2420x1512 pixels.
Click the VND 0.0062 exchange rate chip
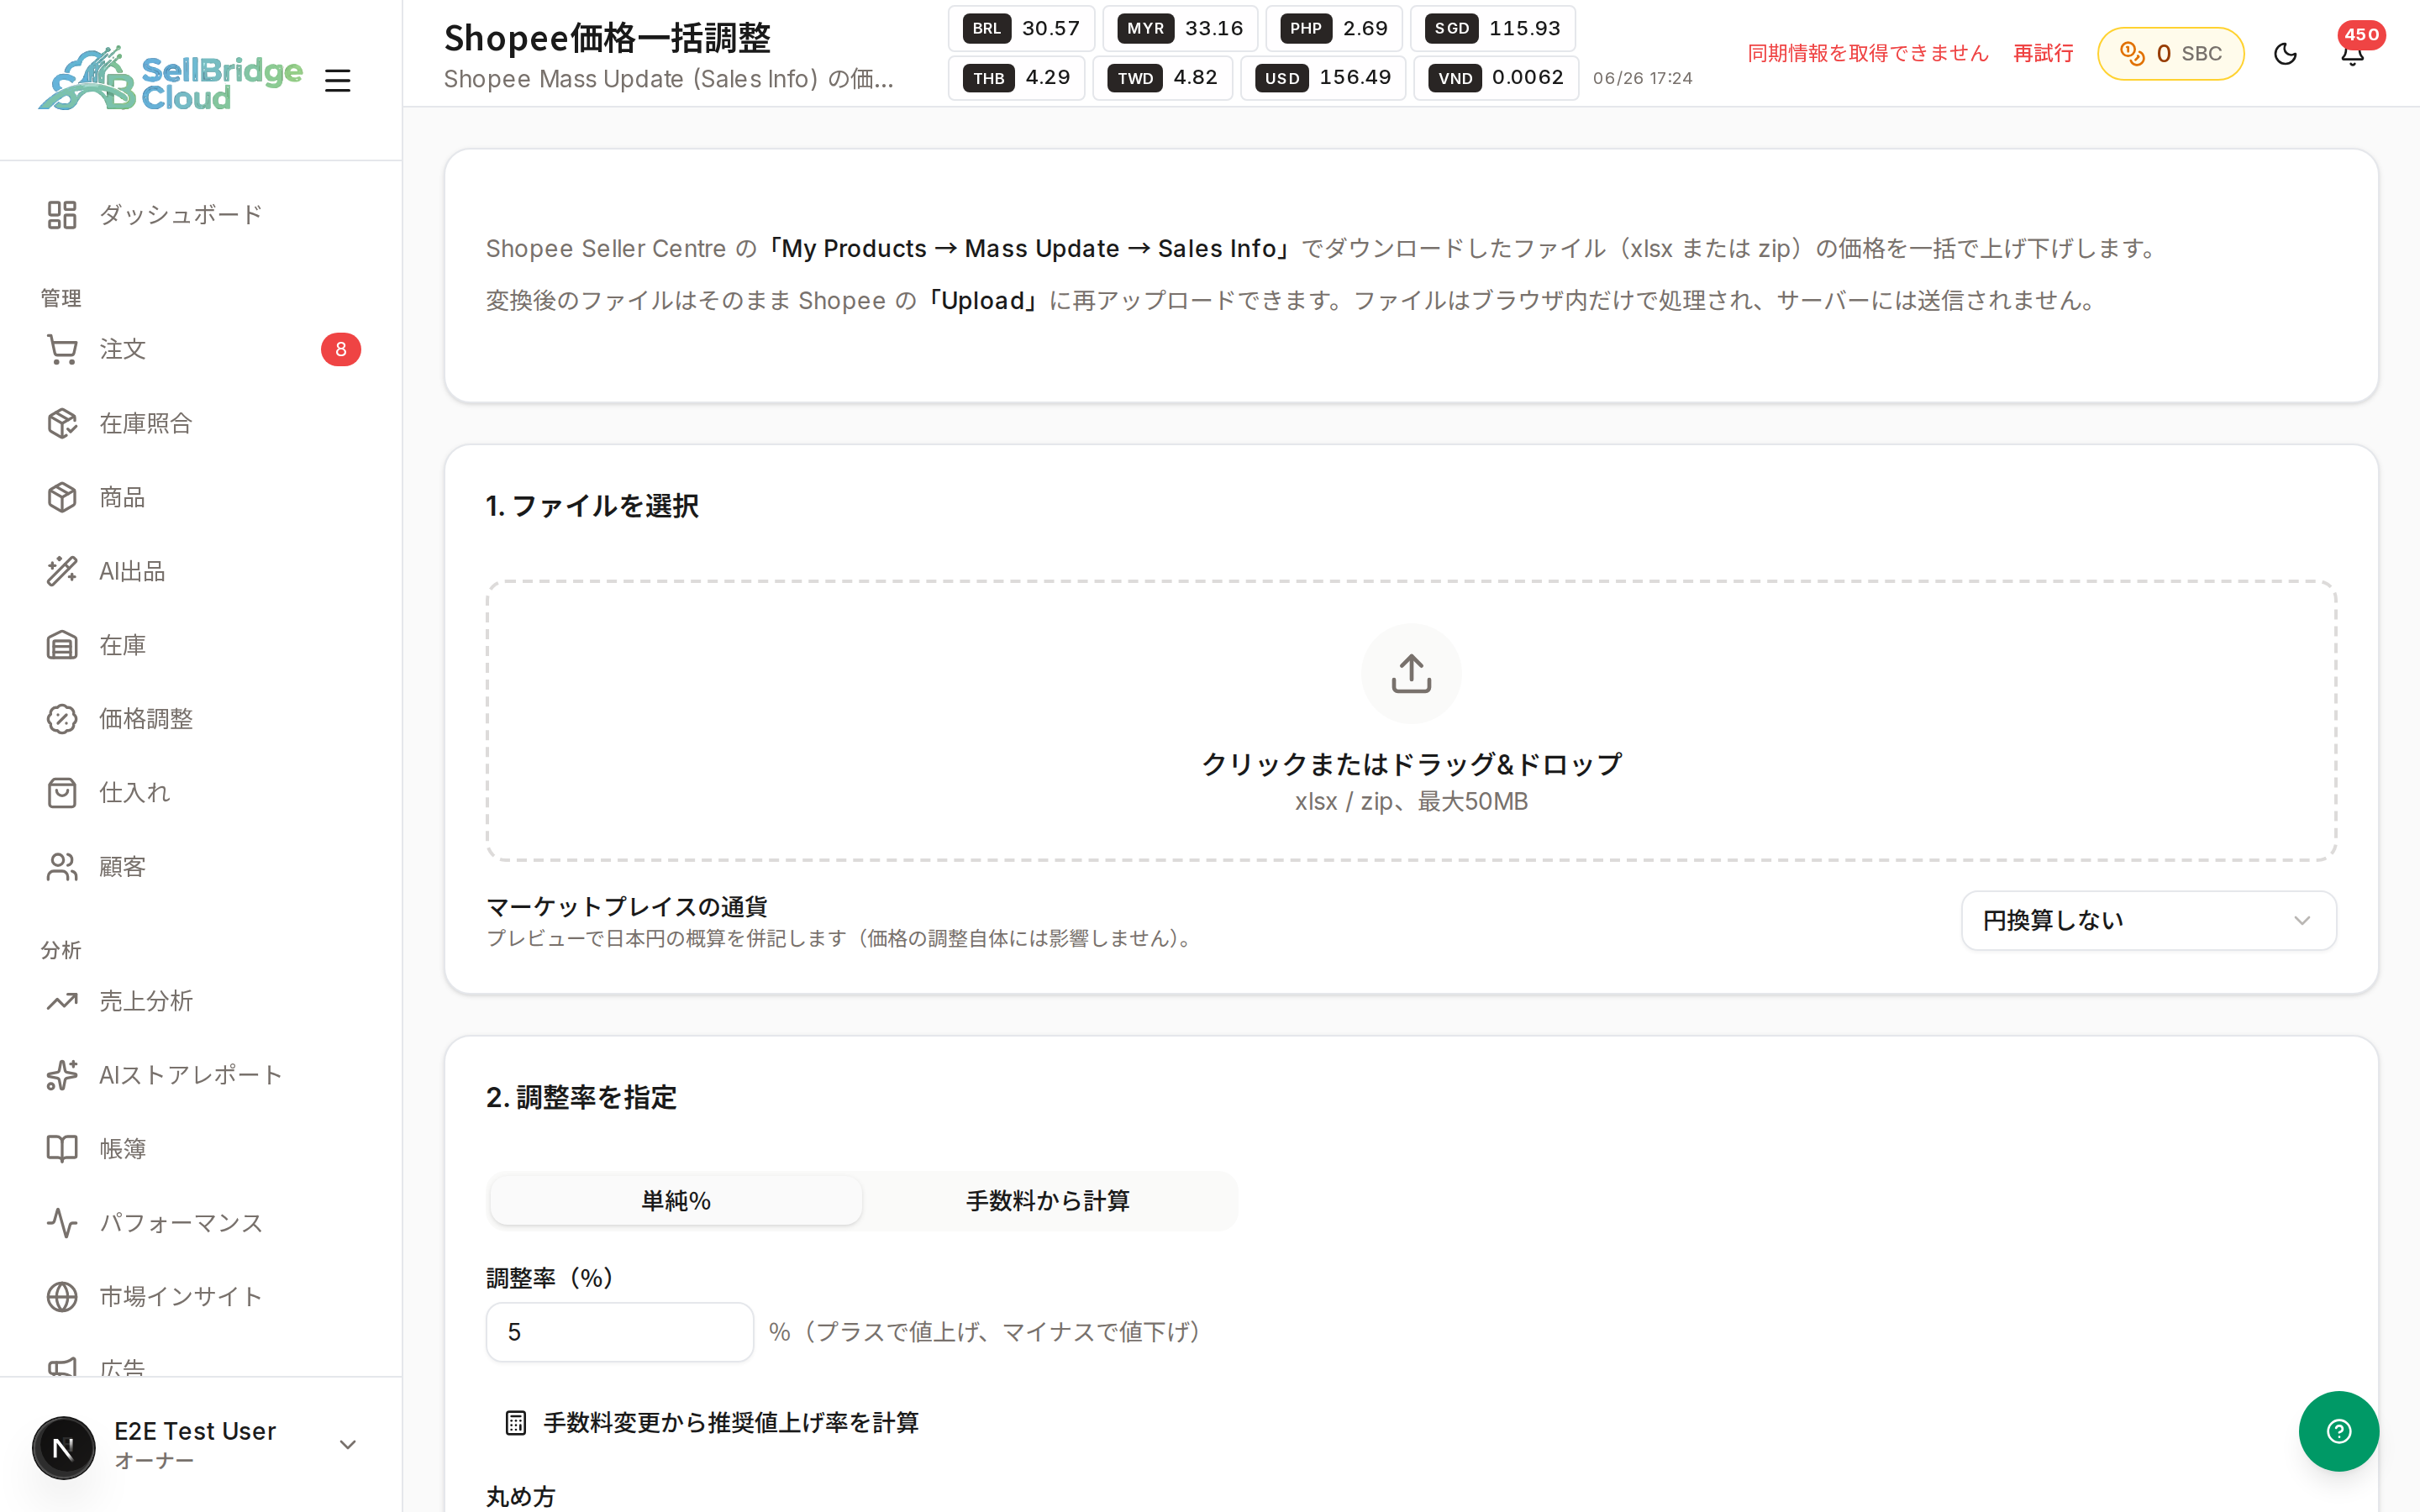coord(1496,78)
